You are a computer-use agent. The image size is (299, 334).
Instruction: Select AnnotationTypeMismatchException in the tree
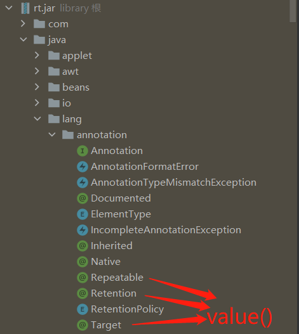coord(173,183)
